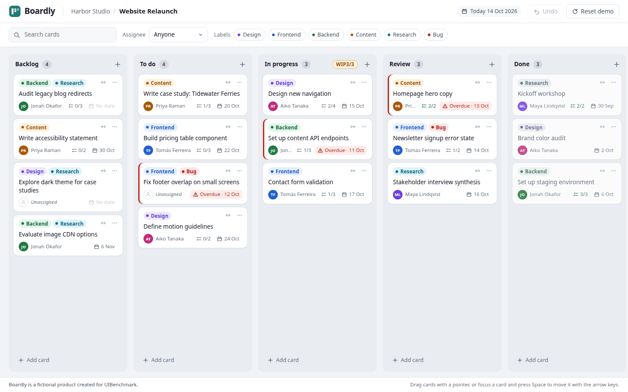Viewport: 628px width, 392px height.
Task: Open the more menu on Audit legacy blog redirects
Action: pos(115,82)
